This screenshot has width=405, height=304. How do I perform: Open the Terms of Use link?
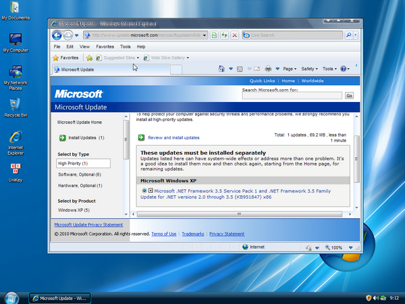[164, 234]
